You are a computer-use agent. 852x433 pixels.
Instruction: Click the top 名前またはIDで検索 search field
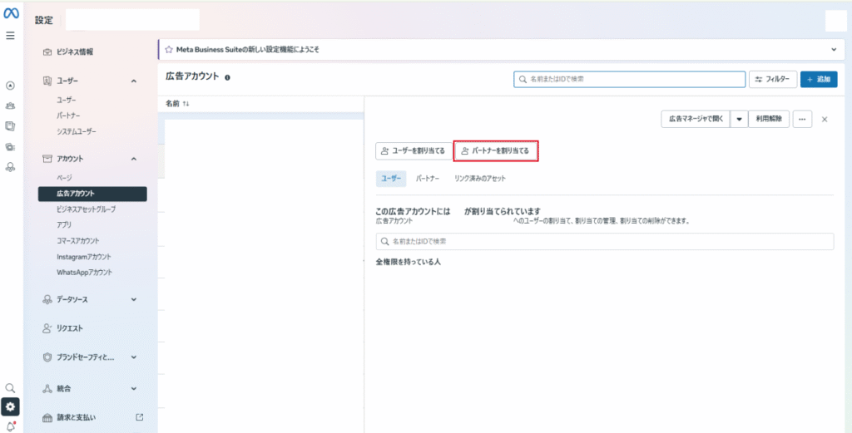[629, 79]
